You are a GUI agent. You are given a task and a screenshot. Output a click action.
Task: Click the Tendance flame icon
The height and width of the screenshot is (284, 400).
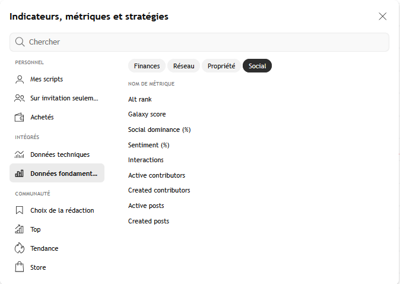[x=20, y=248]
